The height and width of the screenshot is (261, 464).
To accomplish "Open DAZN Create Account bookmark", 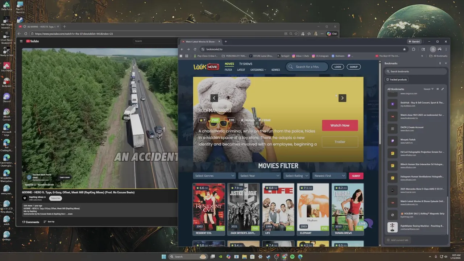I will (416, 129).
